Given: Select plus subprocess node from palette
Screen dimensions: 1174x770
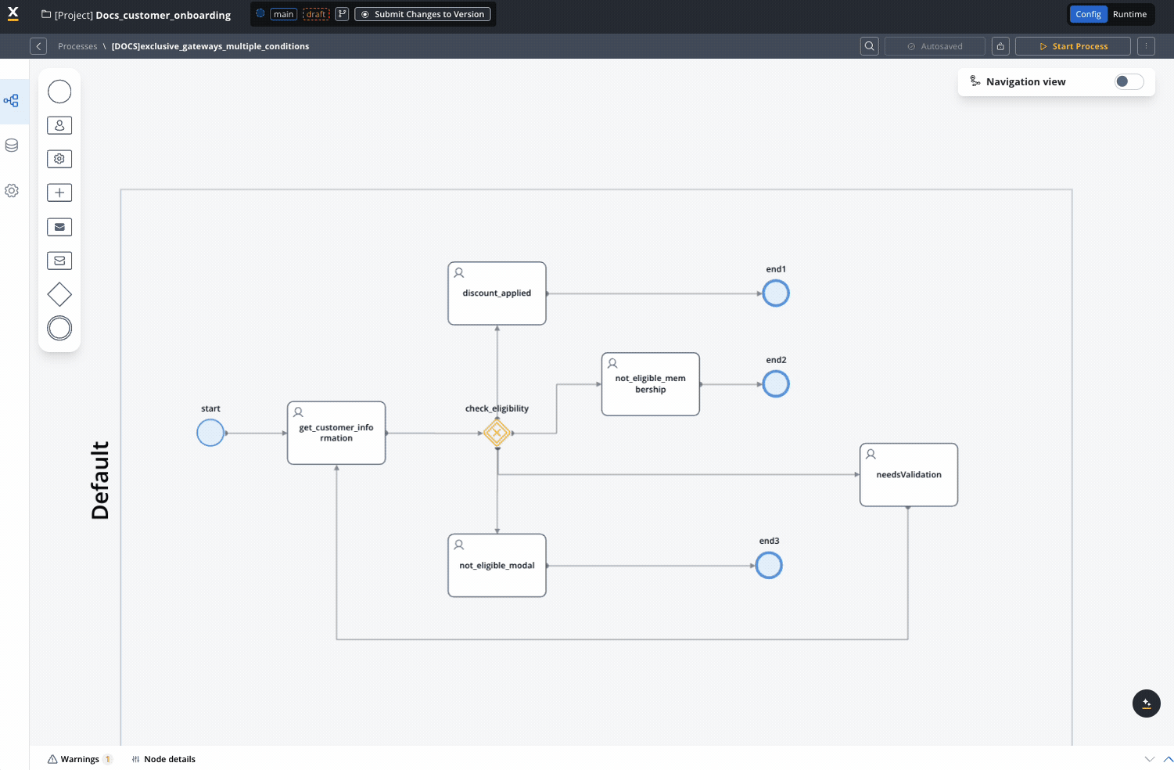Looking at the screenshot, I should 59,192.
